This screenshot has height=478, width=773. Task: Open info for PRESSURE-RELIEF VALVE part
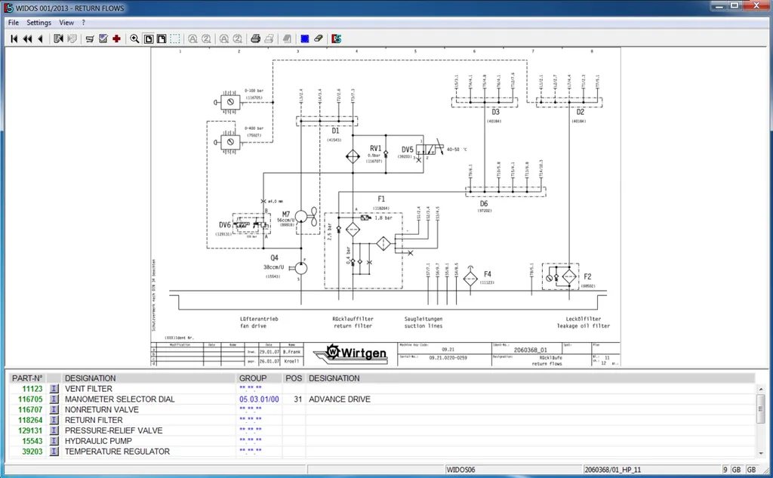coord(54,430)
